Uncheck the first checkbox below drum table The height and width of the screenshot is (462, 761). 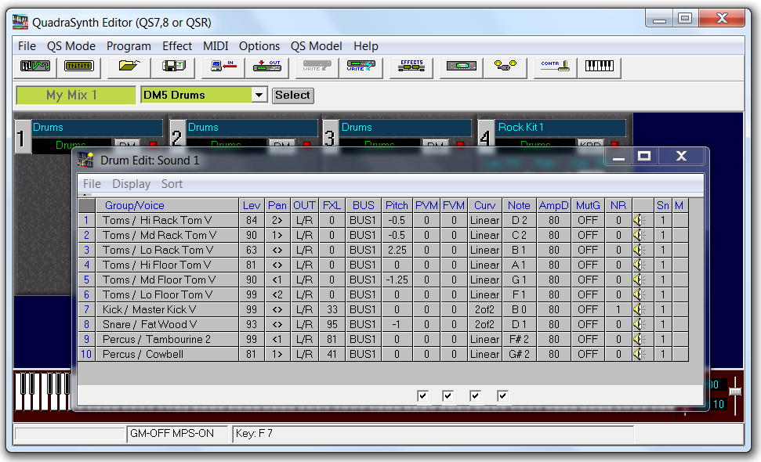tap(423, 396)
